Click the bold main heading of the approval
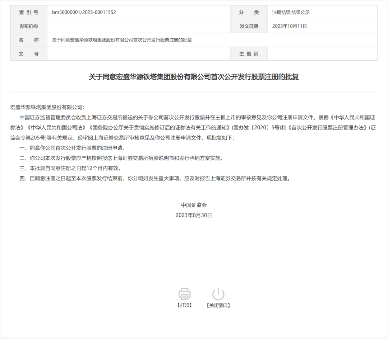Image resolution: width=388 pixels, height=339 pixels. point(194,77)
